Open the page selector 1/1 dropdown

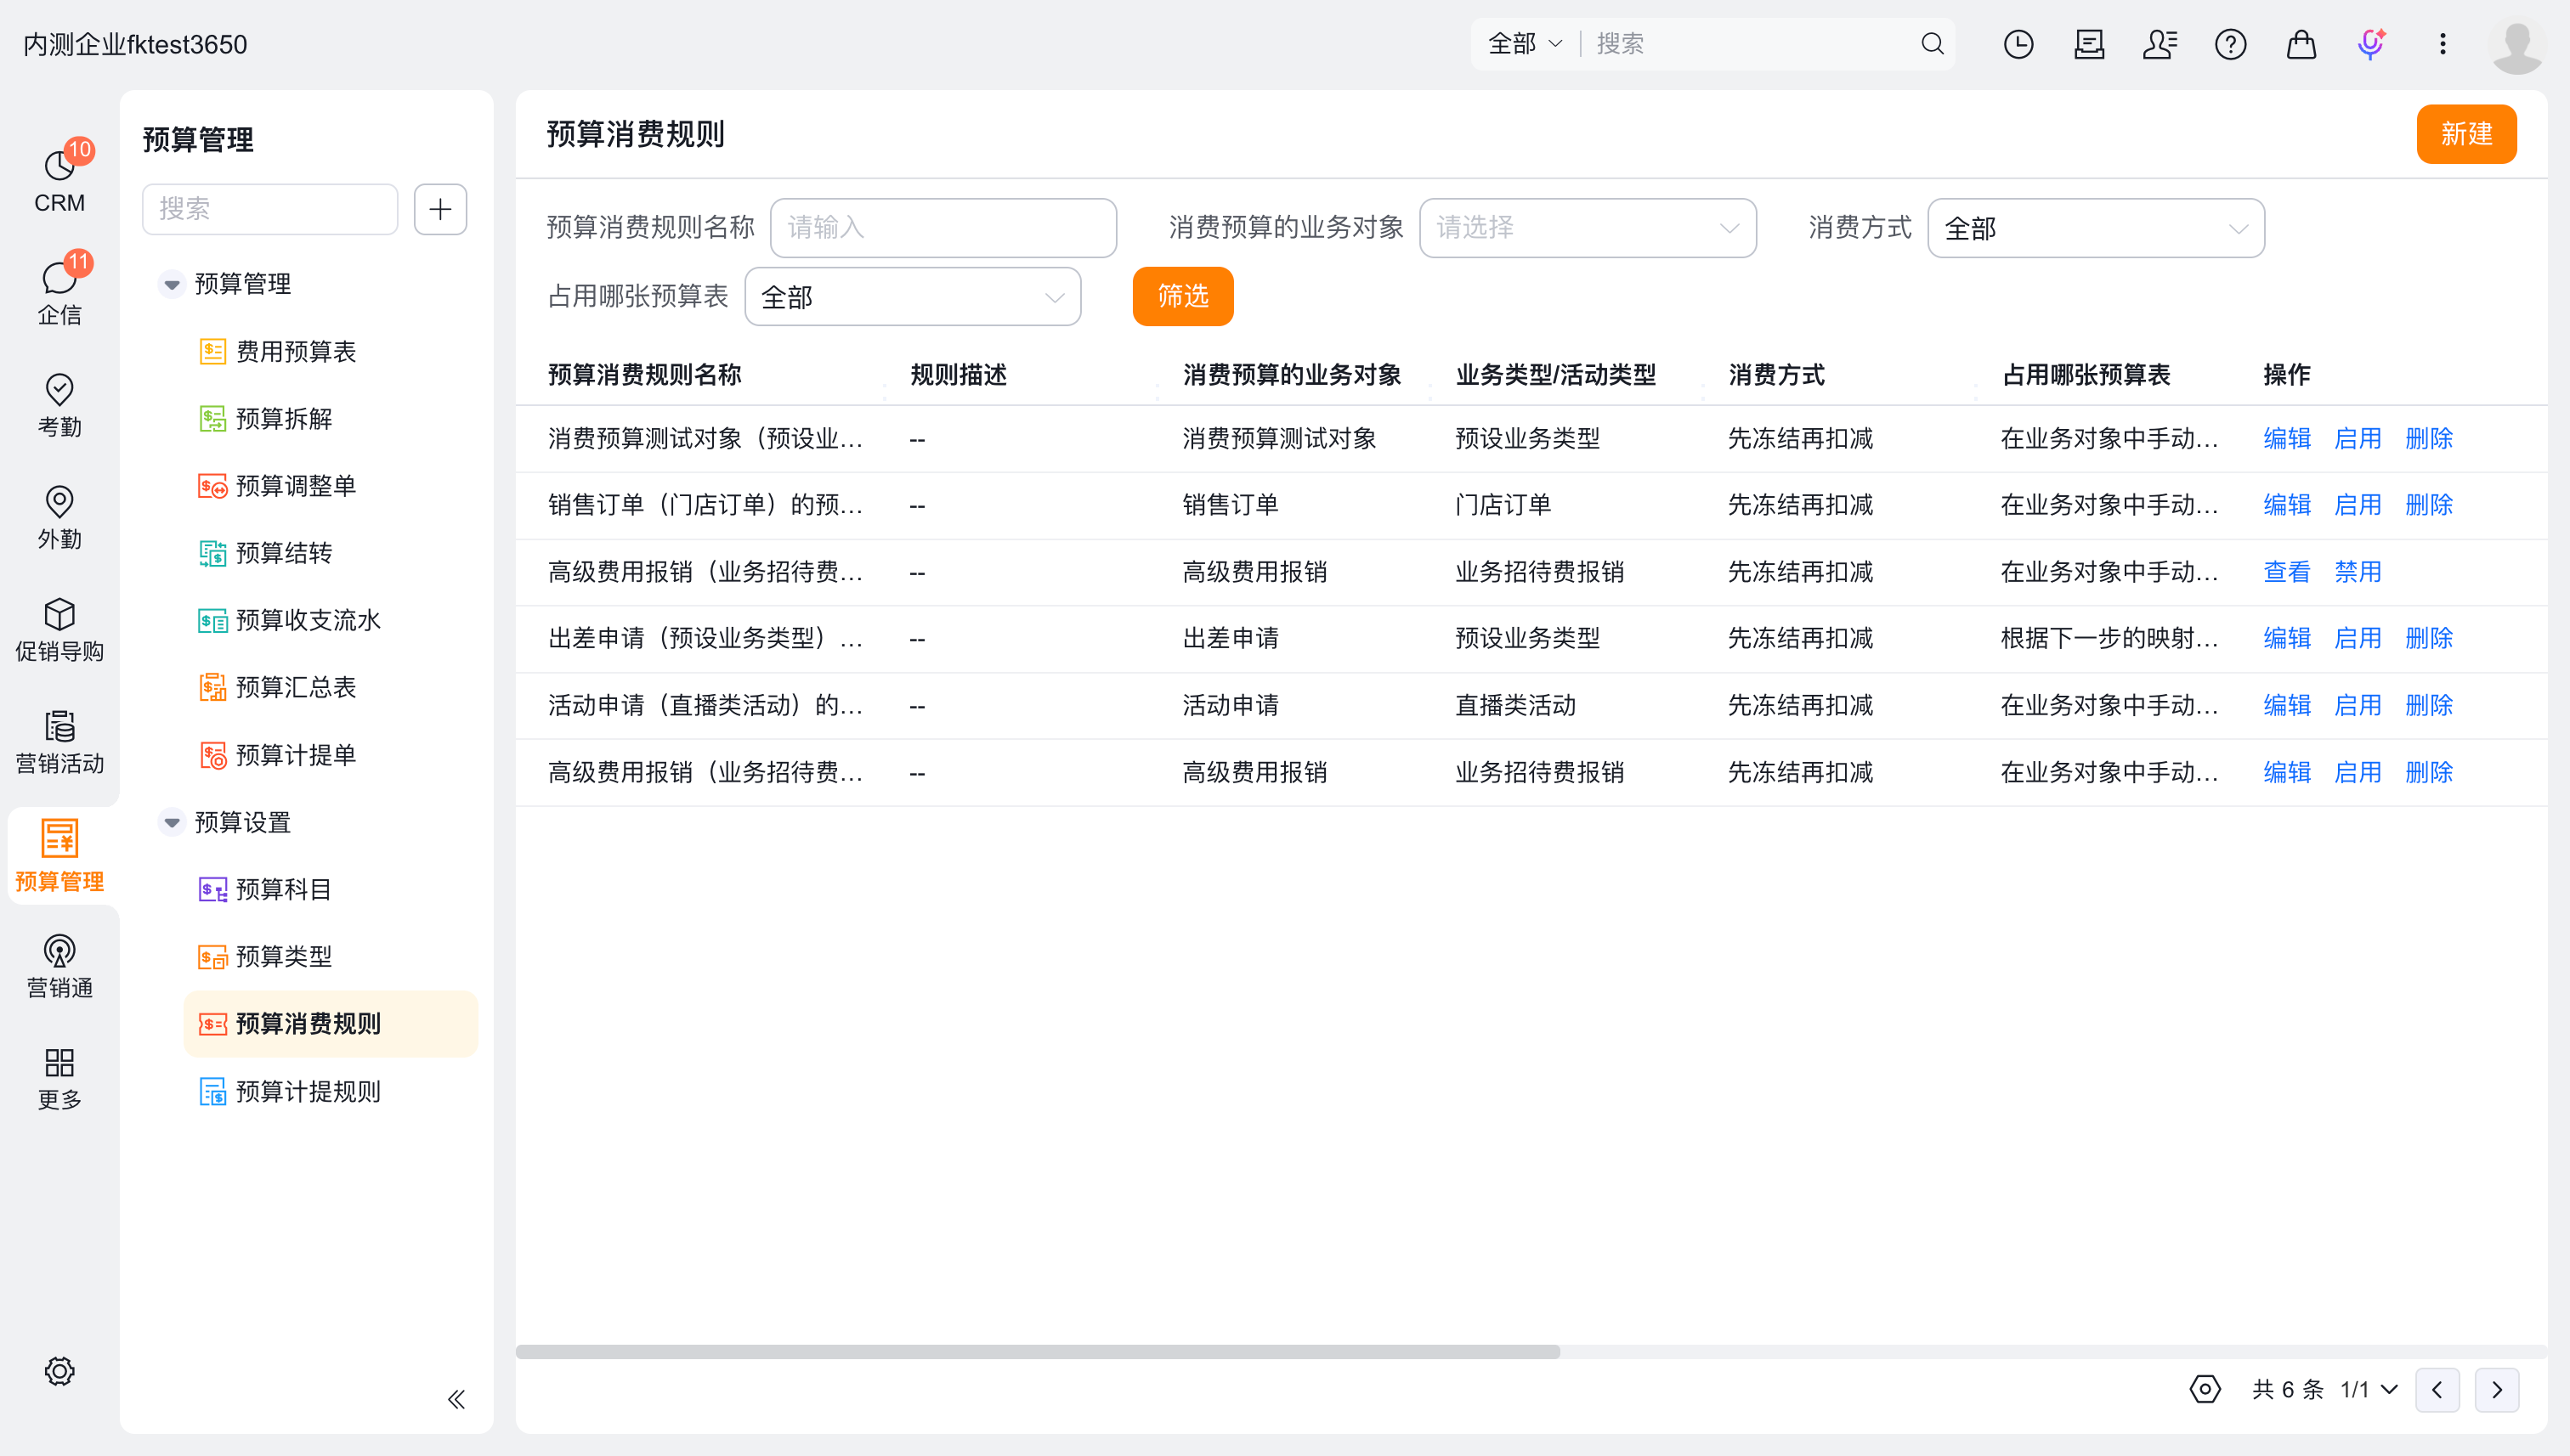click(2369, 1389)
